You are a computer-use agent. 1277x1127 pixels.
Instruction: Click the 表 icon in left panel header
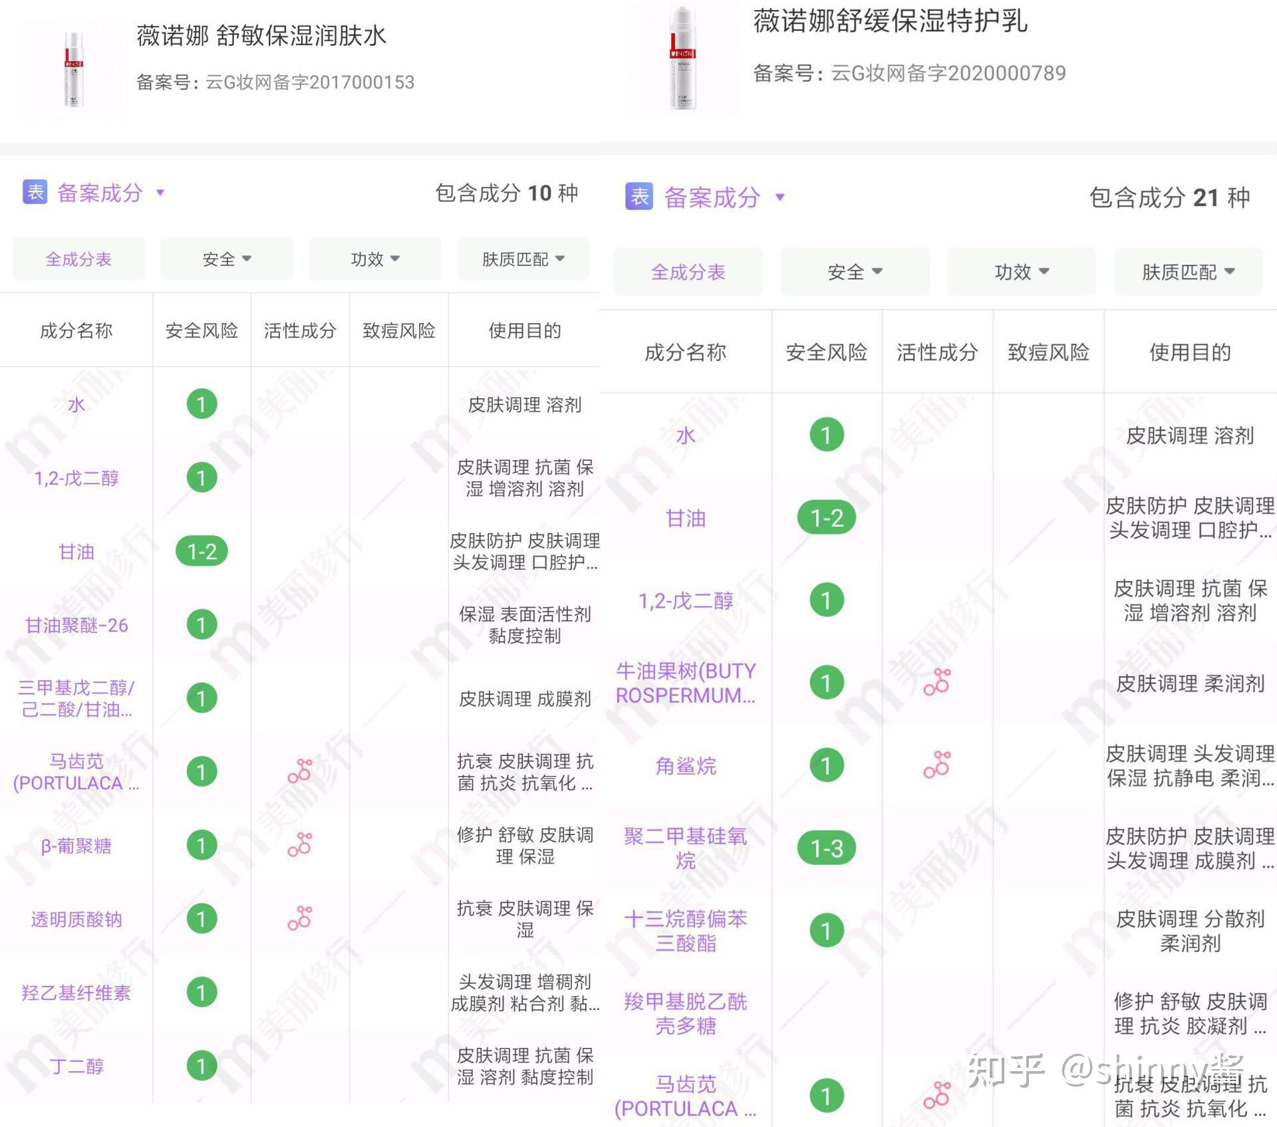click(35, 193)
